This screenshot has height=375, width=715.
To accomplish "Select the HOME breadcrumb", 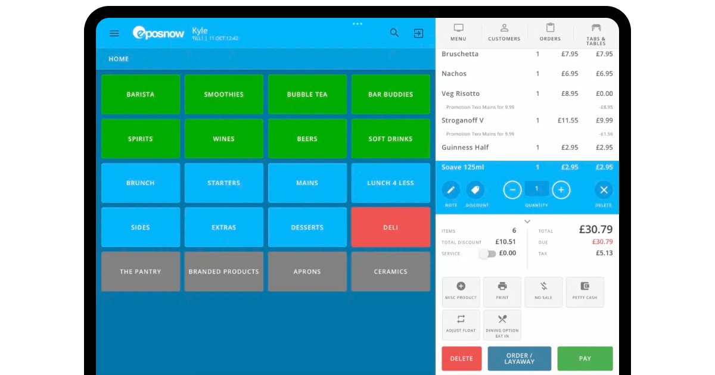I will pyautogui.click(x=119, y=59).
